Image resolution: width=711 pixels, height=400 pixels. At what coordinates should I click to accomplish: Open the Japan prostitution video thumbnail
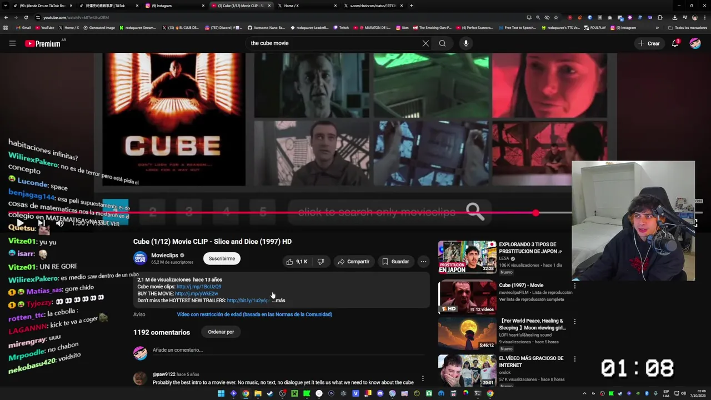coord(467,257)
